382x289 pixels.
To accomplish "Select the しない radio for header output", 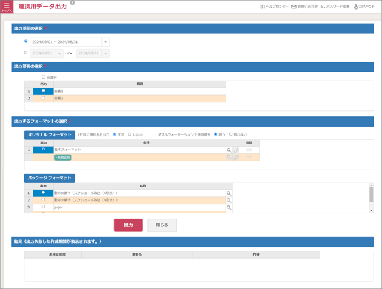I will [130, 134].
